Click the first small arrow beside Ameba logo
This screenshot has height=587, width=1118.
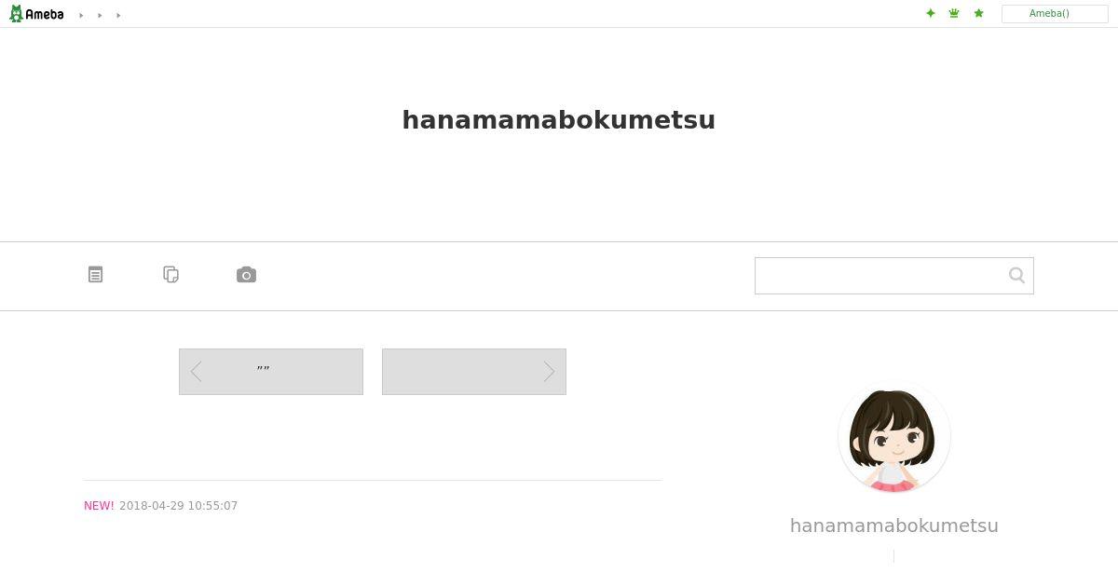pyautogui.click(x=81, y=15)
